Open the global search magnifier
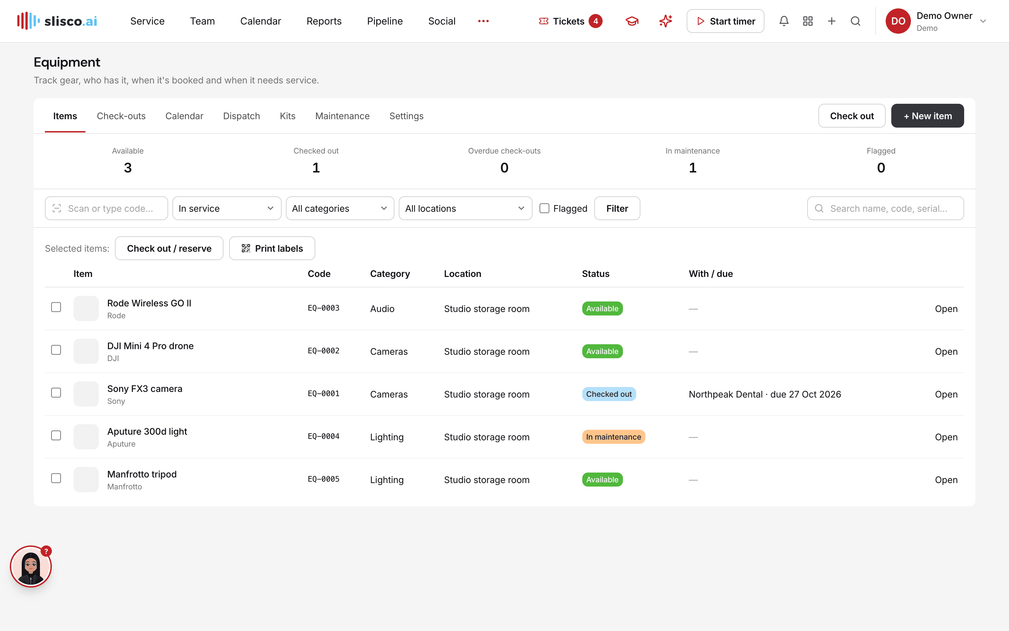Viewport: 1009px width, 631px height. coord(855,21)
